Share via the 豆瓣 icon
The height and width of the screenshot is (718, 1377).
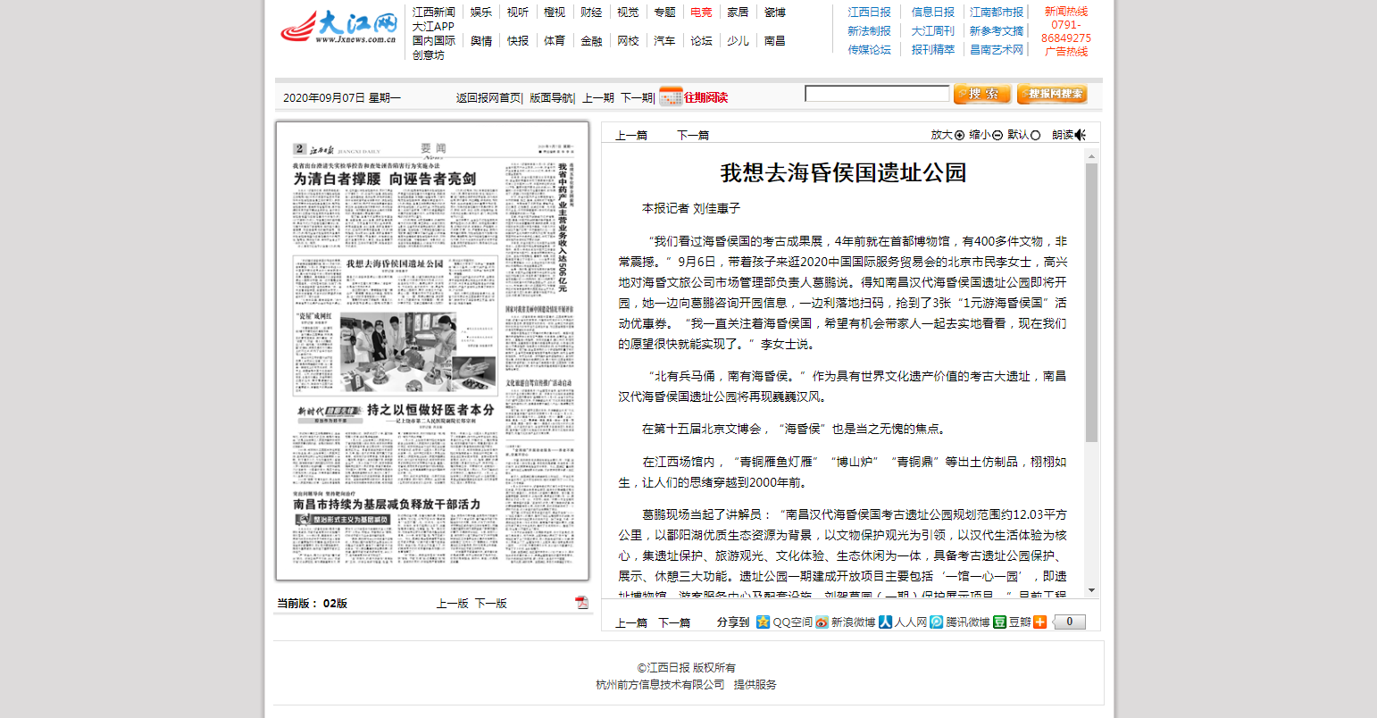[1000, 622]
